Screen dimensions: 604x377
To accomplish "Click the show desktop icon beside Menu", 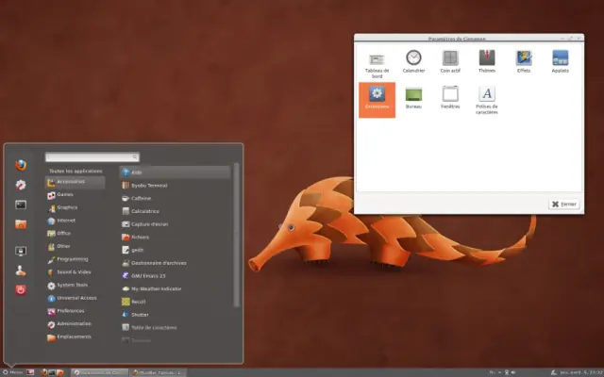I will coord(30,372).
